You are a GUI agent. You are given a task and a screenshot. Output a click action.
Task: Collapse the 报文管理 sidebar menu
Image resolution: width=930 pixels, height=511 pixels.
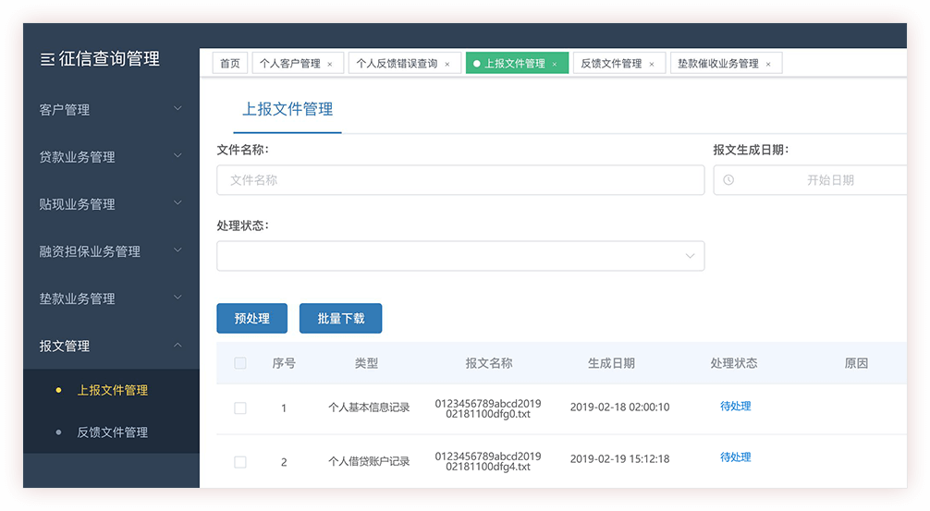tap(111, 346)
